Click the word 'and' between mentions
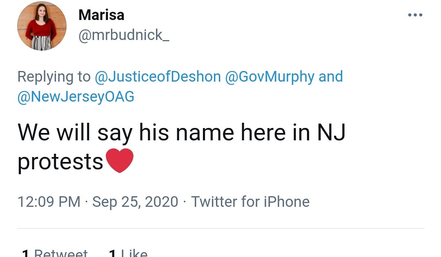 click(331, 76)
